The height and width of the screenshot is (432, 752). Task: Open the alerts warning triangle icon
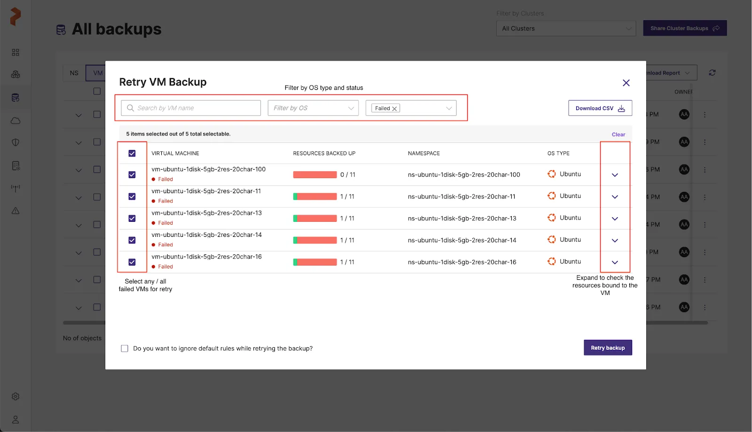[x=16, y=211]
